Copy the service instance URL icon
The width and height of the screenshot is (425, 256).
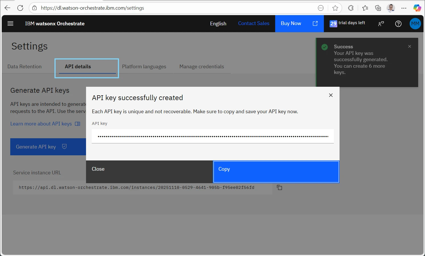pos(279,187)
